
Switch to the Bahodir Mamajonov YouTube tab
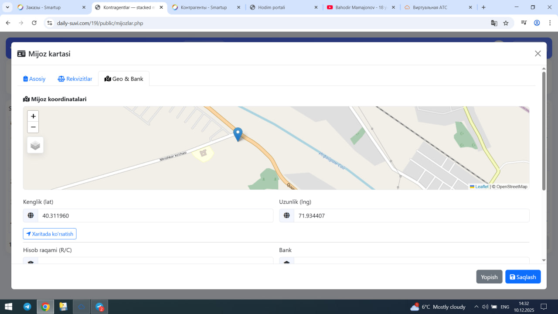(361, 7)
